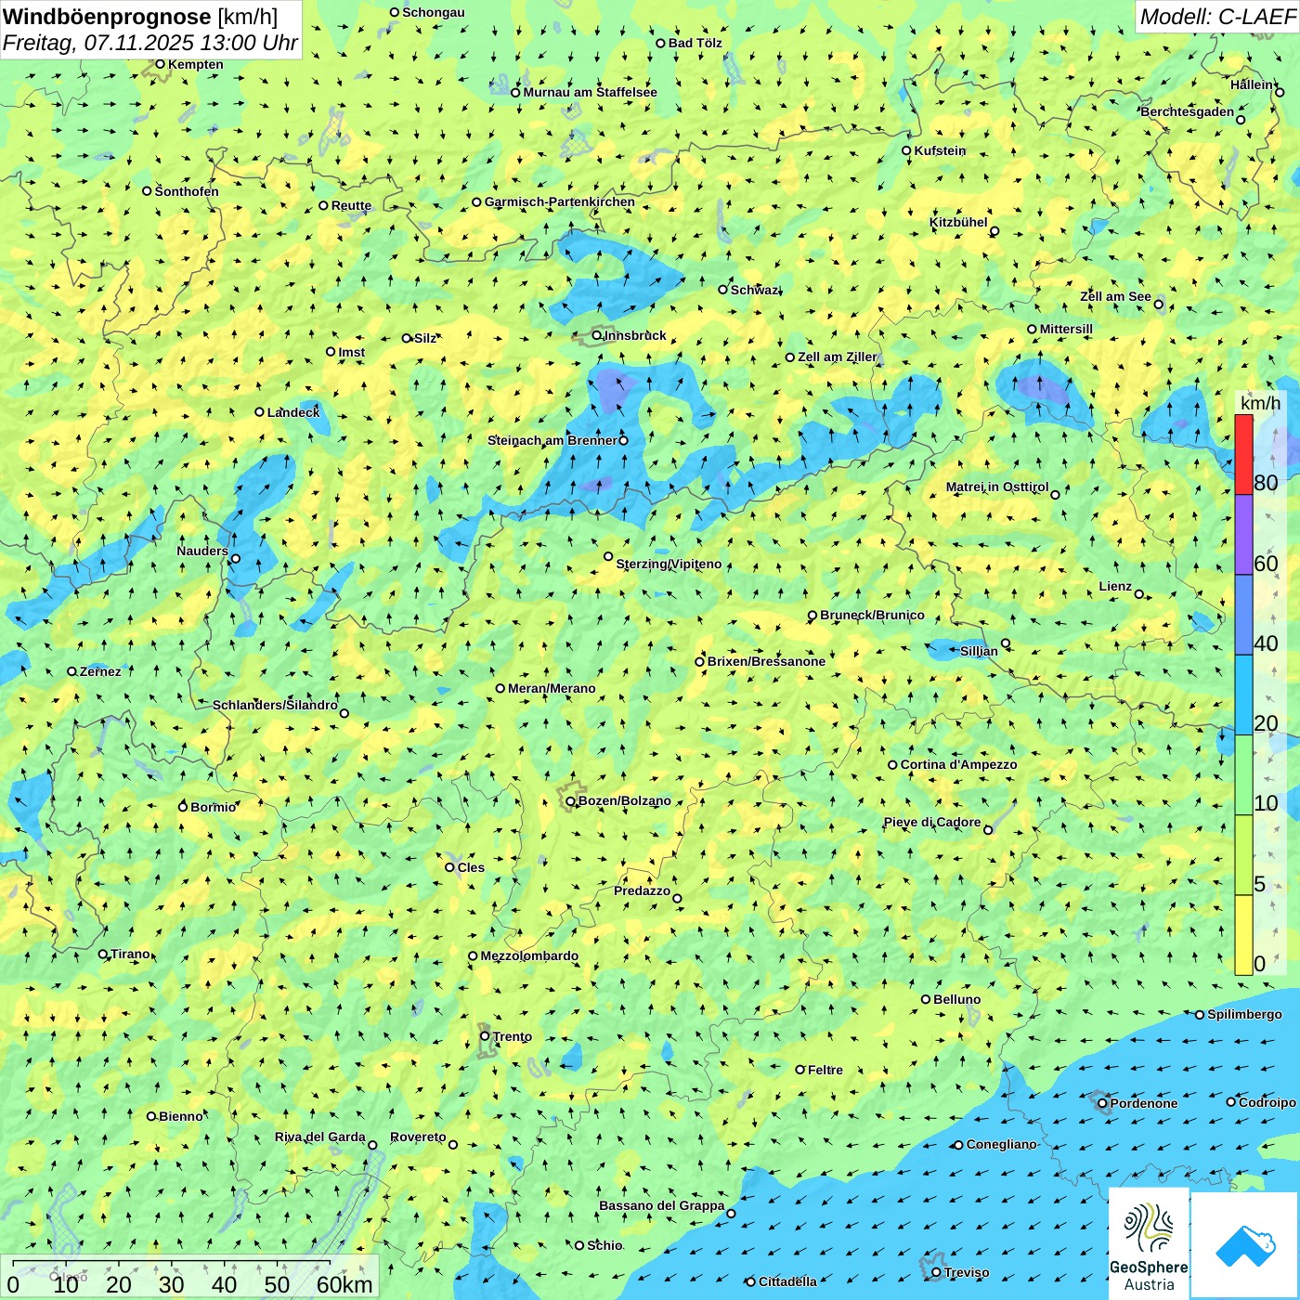Click the Zell am Ziller label
This screenshot has height=1300, width=1300.
(x=838, y=357)
